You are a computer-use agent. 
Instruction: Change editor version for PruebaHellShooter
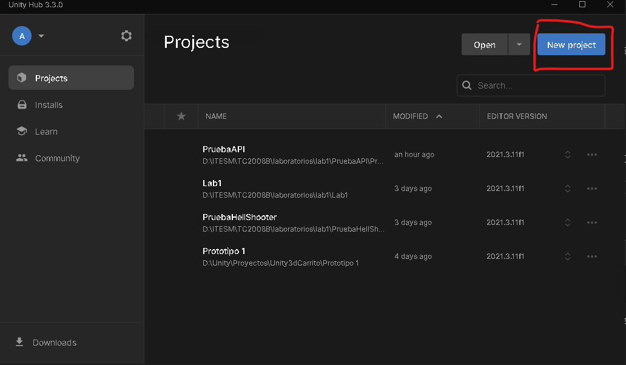pos(568,223)
